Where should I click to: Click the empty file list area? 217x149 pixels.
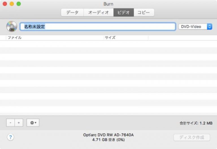(x=108, y=76)
